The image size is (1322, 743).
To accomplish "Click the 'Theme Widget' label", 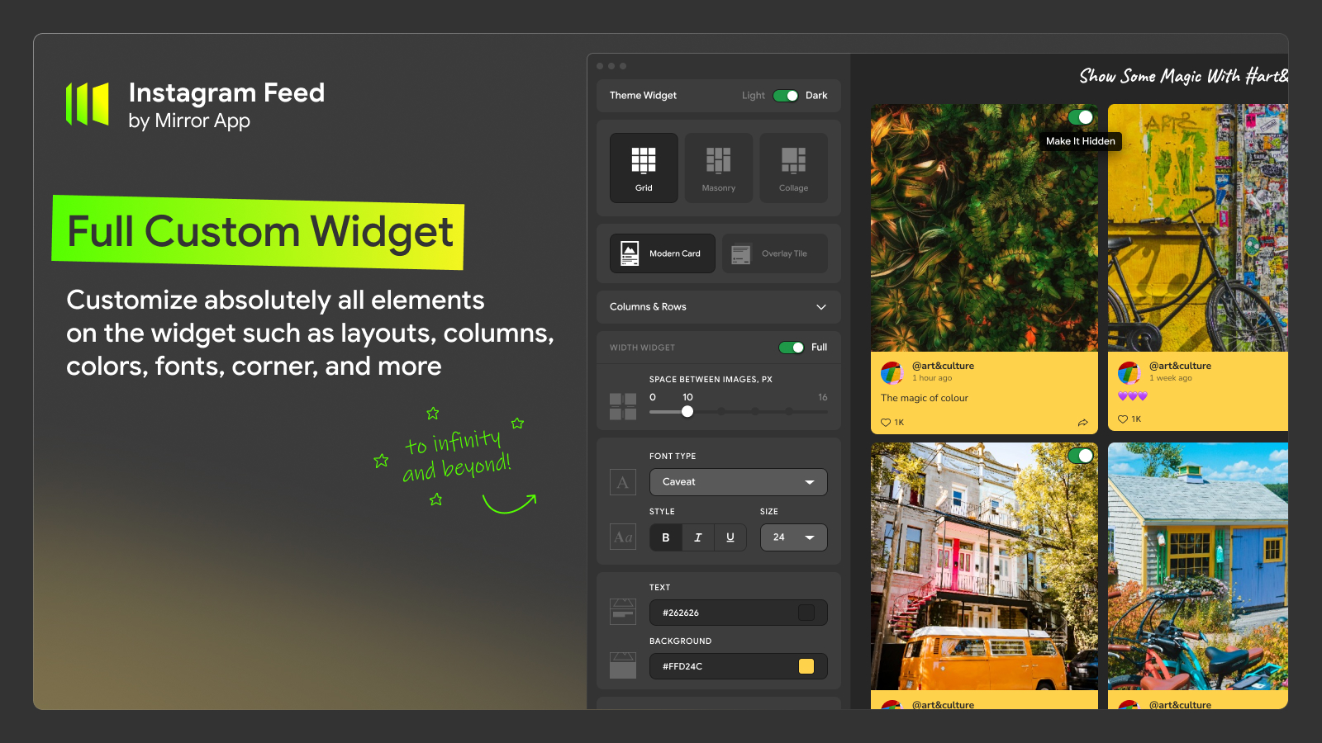I will (643, 96).
